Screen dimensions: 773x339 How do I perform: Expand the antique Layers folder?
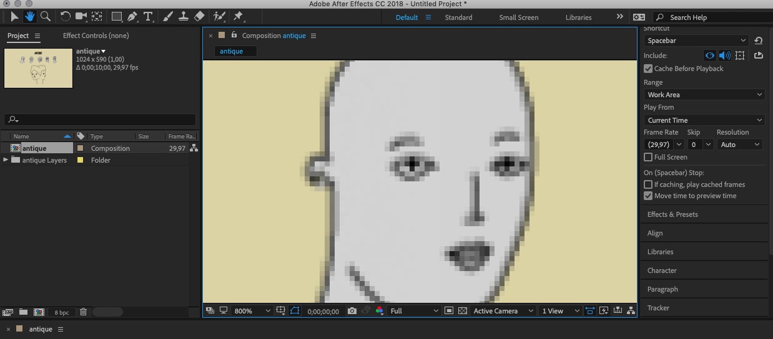[x=6, y=160]
